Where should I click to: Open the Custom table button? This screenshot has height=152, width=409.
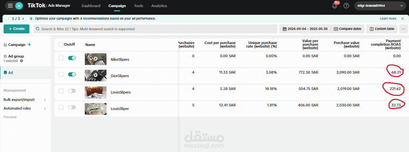(x=382, y=29)
